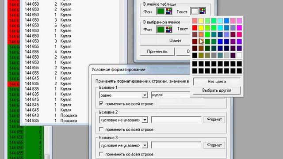Pick the bright cyan palette swatch
Viewport: 283px width, 159px height.
tap(220, 28)
